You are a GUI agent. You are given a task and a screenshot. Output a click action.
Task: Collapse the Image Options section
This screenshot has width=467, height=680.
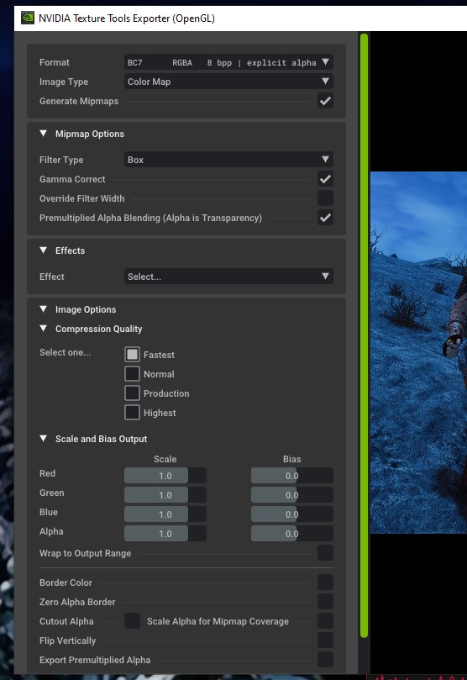pos(44,309)
